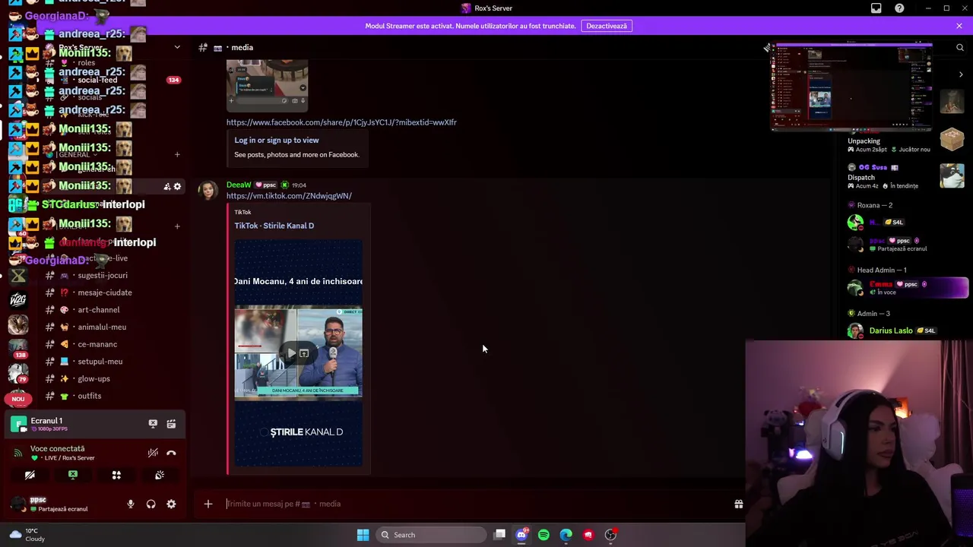Open user settings gear

pyautogui.click(x=171, y=504)
